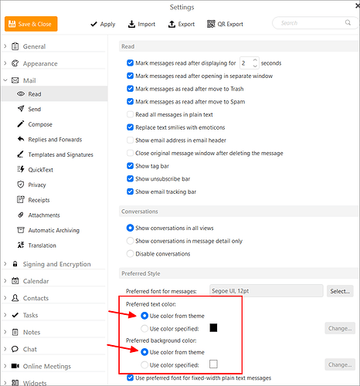Click the Apply checkmark icon
The width and height of the screenshot is (360, 386).
(93, 24)
